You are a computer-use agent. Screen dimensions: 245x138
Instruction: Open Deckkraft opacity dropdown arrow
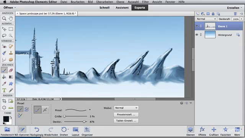[x=242, y=19]
